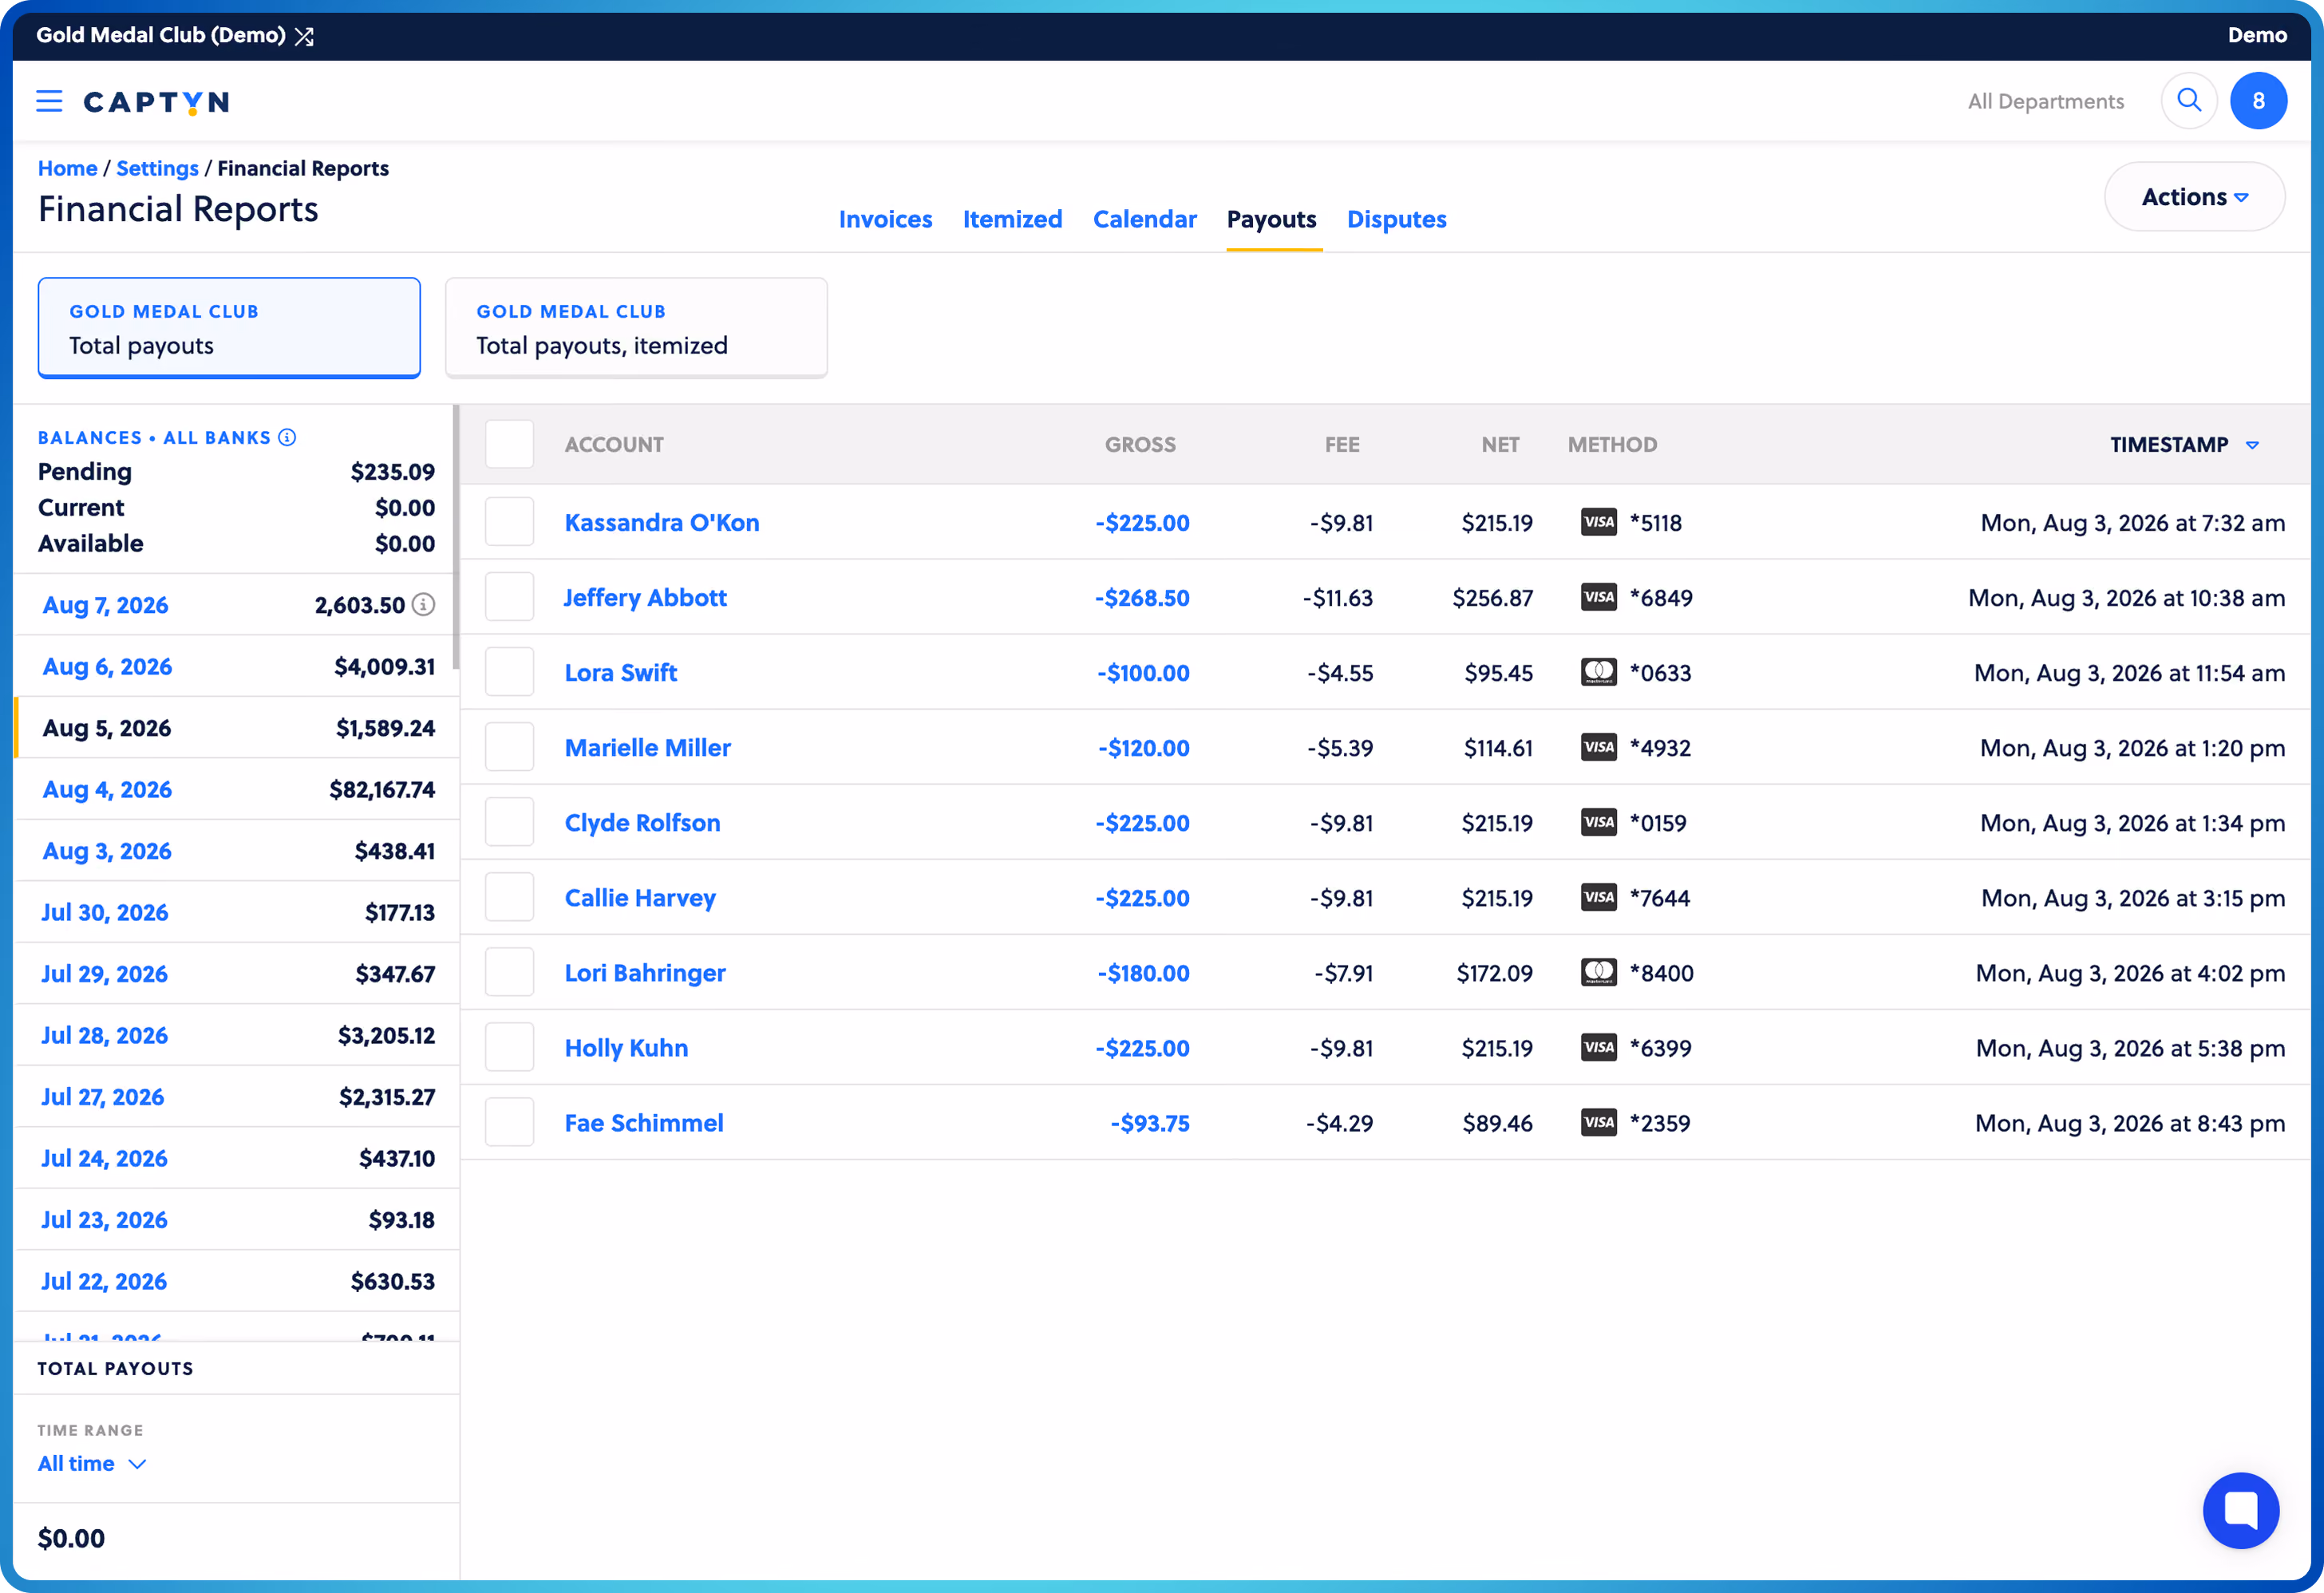This screenshot has height=1593, width=2324.
Task: Sort by the Timestamp column arrow
Action: tap(2252, 445)
